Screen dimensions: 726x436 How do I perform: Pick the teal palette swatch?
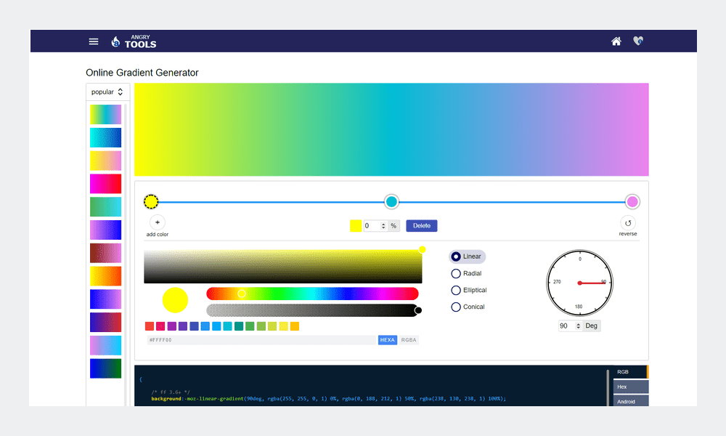pos(239,326)
